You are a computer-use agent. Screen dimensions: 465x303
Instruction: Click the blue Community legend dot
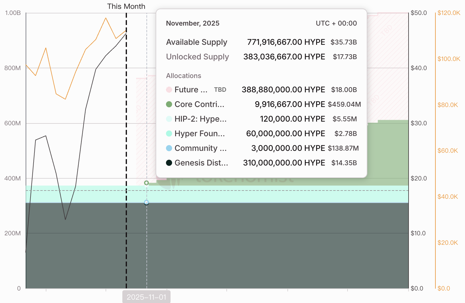[169, 148]
